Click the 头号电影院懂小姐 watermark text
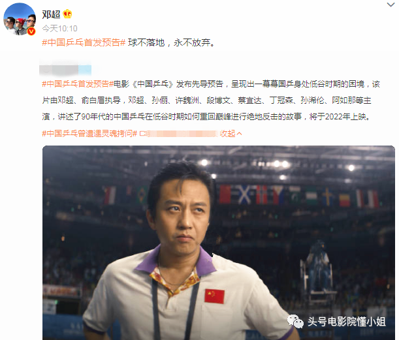This screenshot has width=399, height=340. tap(347, 322)
